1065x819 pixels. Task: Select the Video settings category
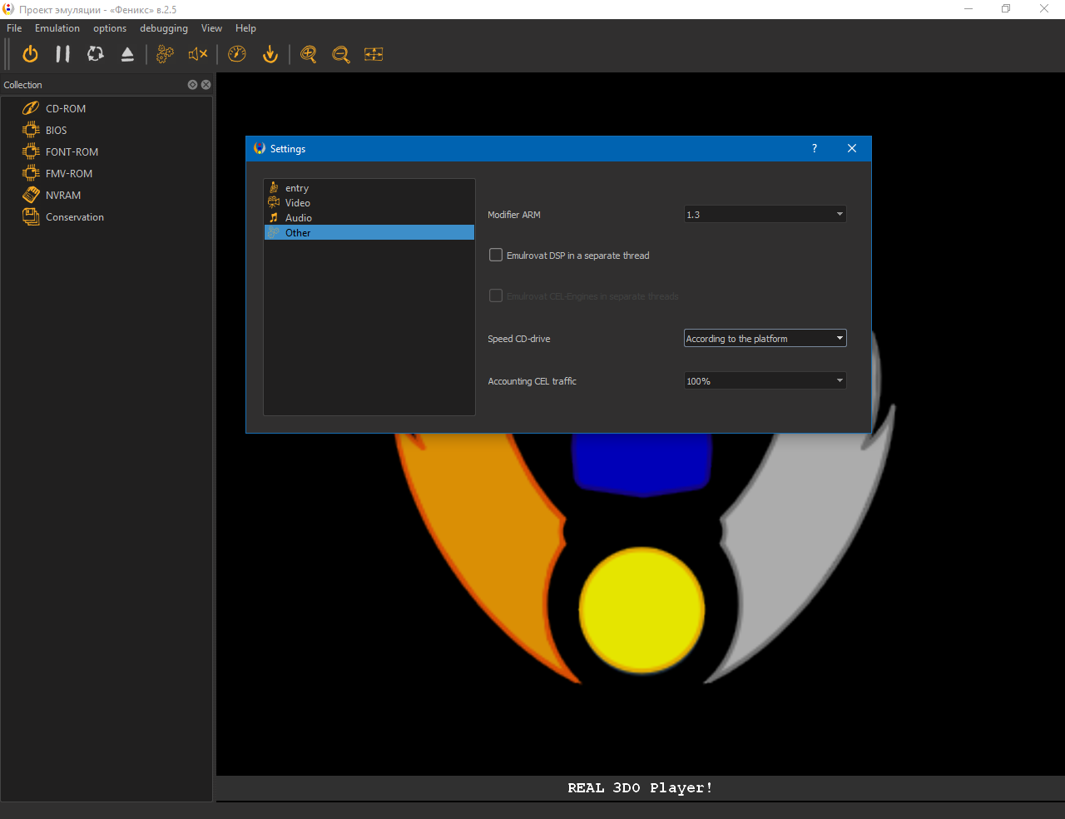point(369,203)
